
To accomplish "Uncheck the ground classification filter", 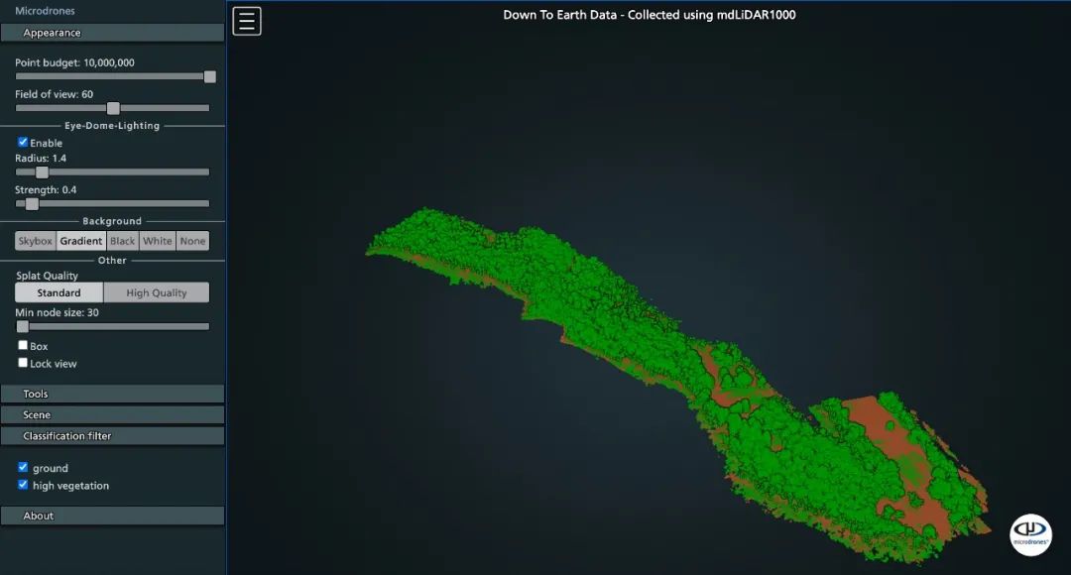I will click(23, 467).
